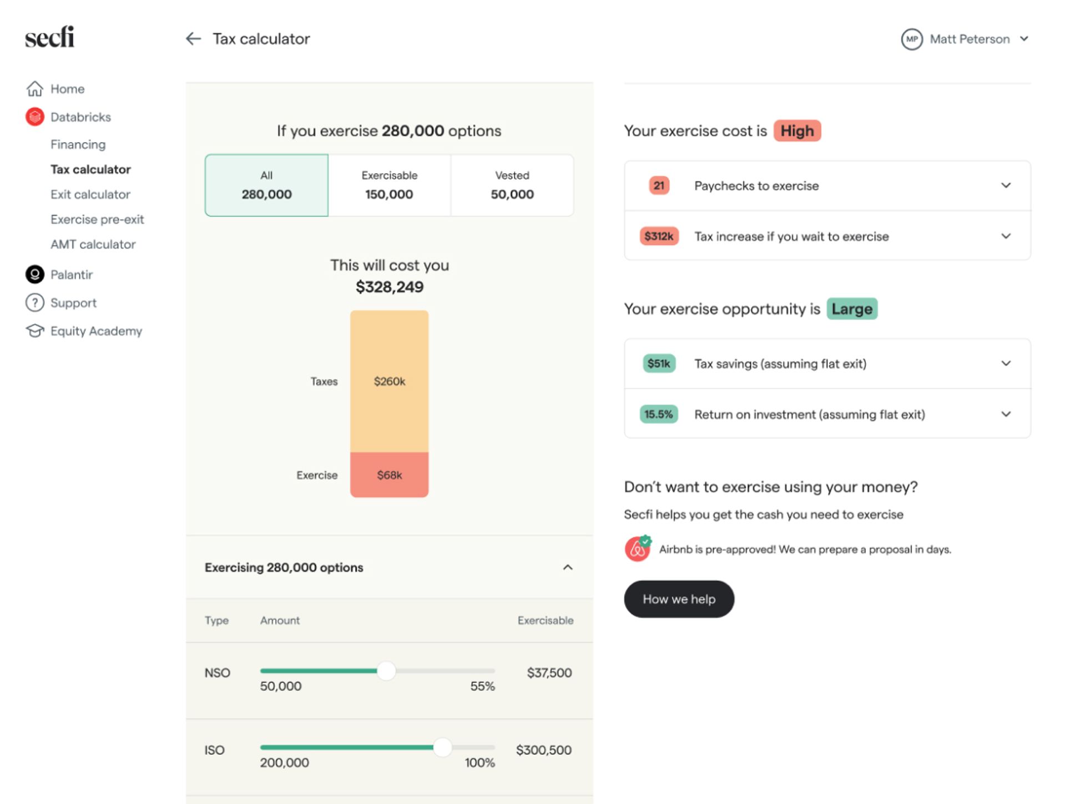Screen dimensions: 1065x804
Task: Click the black Palantir company icon
Action: point(34,275)
